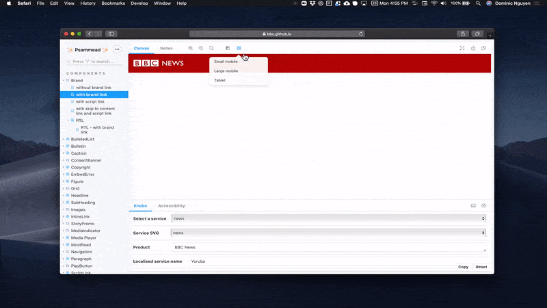Click the Reset knobs button
The image size is (547, 308).
pos(481,267)
